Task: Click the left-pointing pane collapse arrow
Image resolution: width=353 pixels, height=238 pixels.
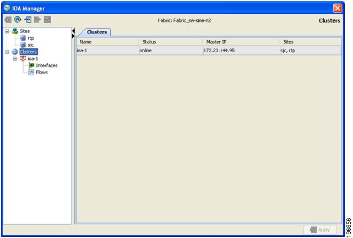Action: tap(73, 31)
